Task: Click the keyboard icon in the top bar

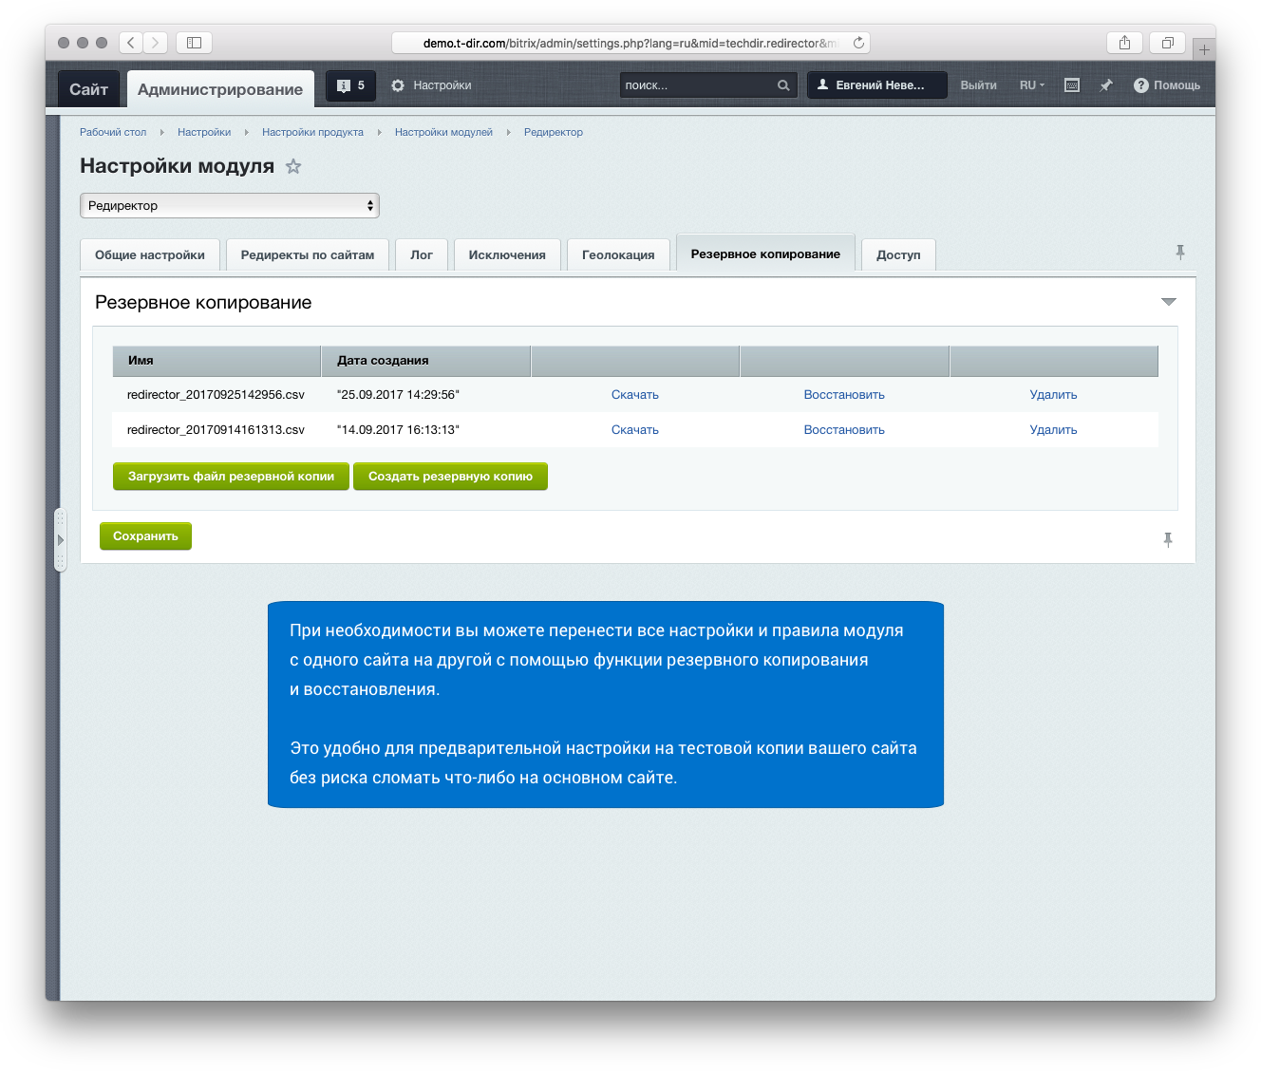Action: 1072,85
